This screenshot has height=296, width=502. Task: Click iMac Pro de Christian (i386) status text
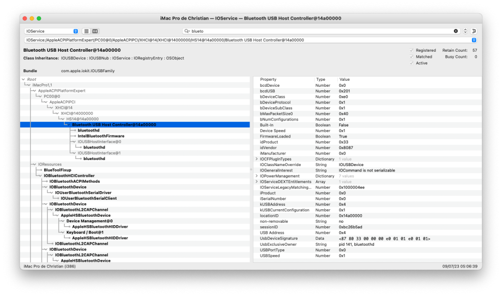(x=50, y=266)
